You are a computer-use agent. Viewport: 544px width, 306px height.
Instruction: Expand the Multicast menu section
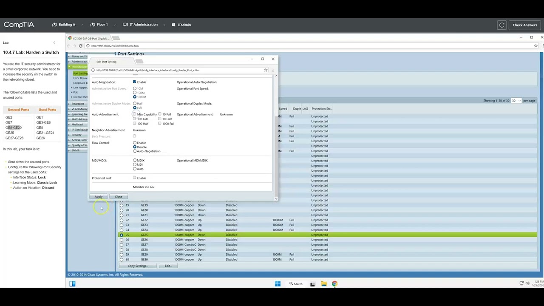(77, 125)
